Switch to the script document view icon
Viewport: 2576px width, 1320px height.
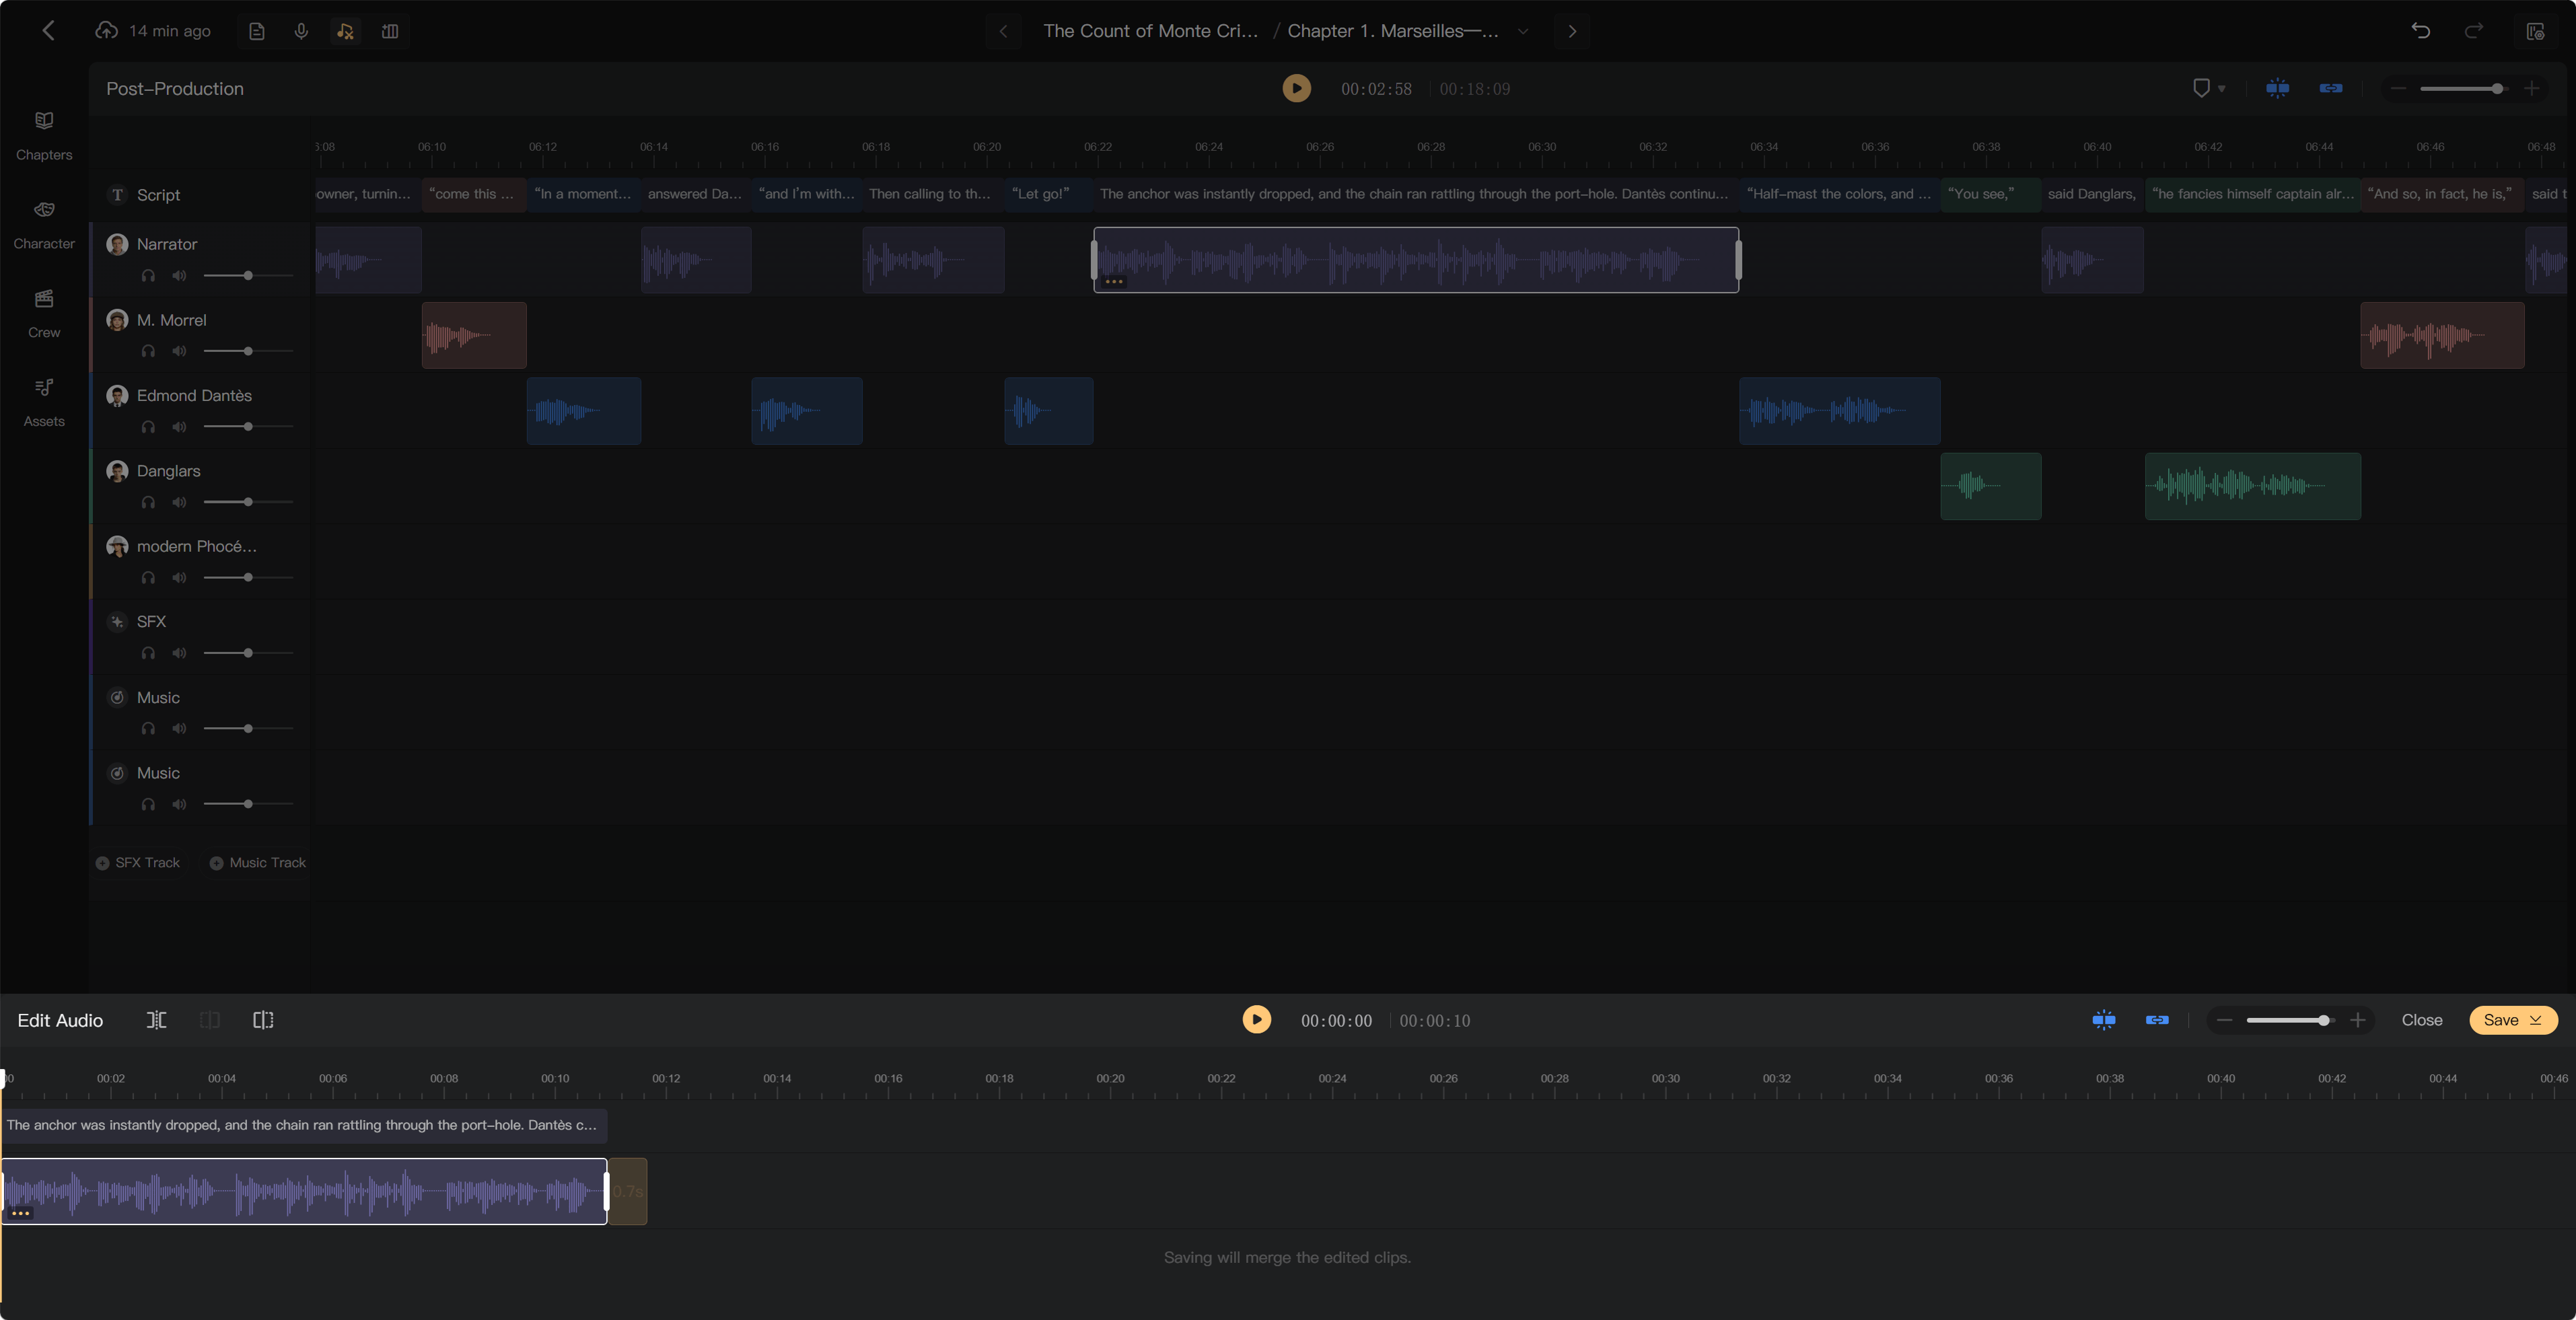257,32
